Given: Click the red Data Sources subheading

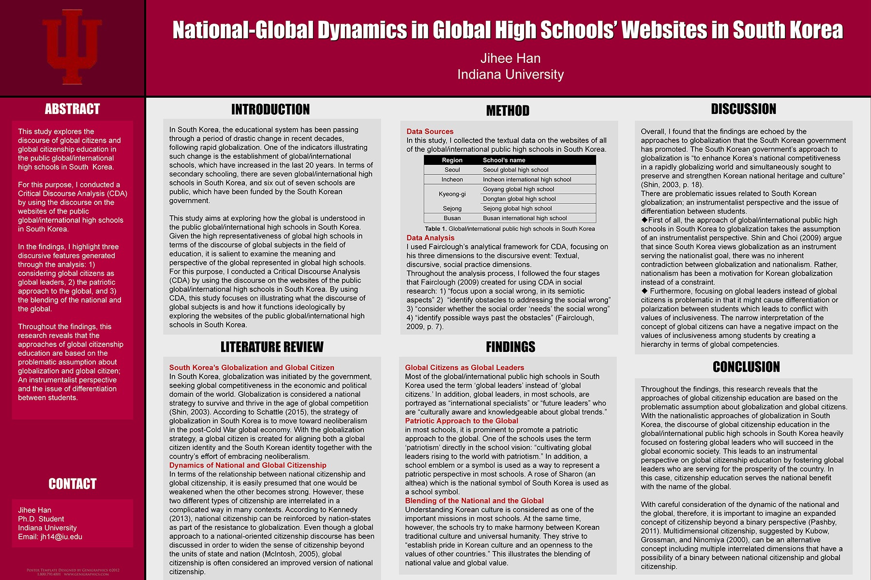Looking at the screenshot, I should pos(430,131).
